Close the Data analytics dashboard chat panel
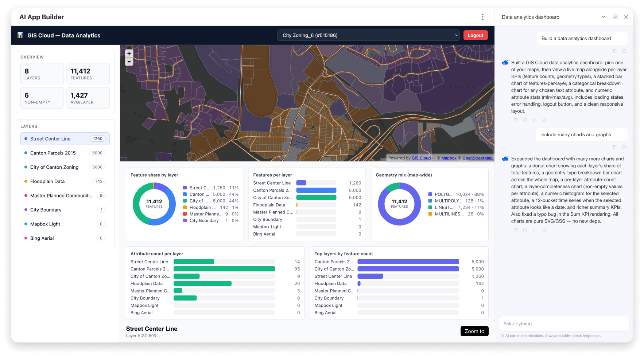Image resolution: width=644 pixels, height=357 pixels. tap(626, 17)
